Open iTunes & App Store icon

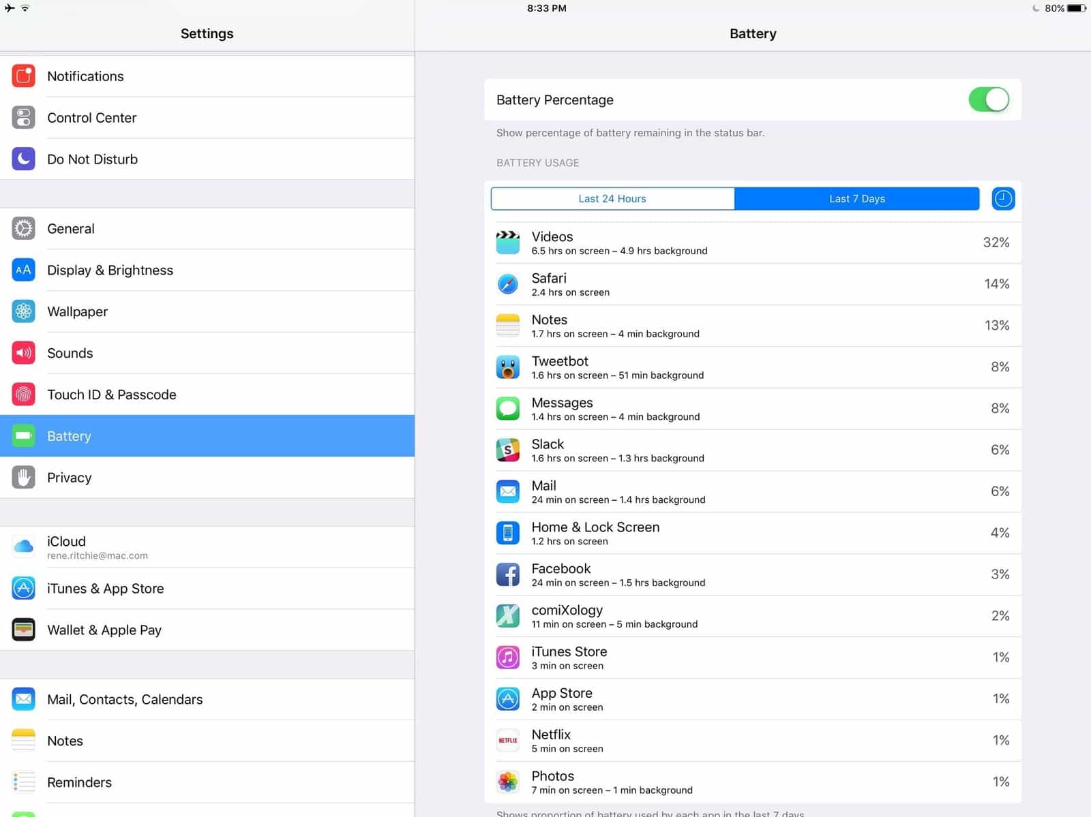pyautogui.click(x=24, y=588)
